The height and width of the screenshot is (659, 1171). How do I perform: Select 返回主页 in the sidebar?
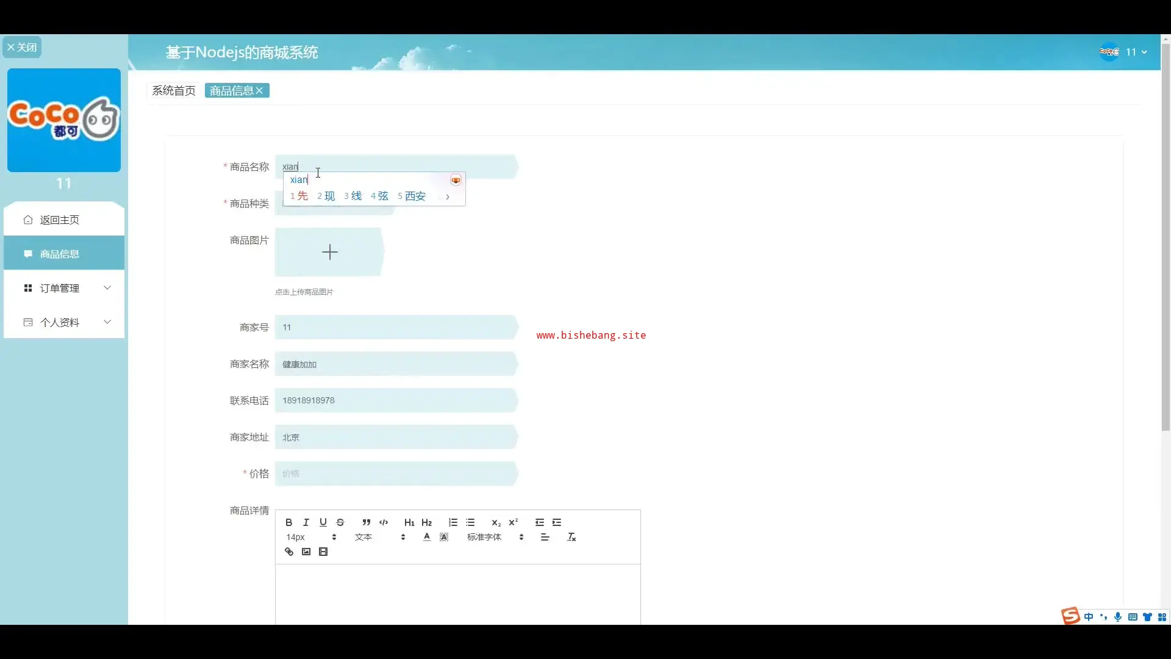60,220
